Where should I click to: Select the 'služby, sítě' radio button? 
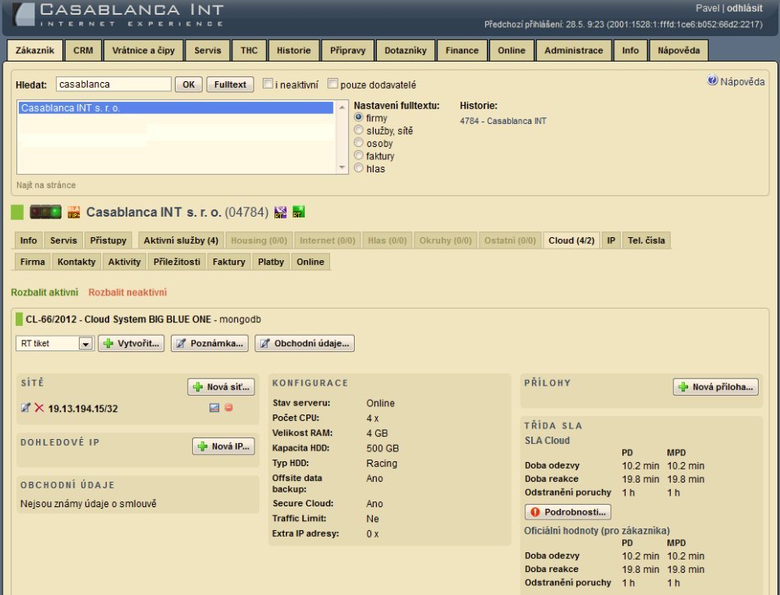[359, 130]
